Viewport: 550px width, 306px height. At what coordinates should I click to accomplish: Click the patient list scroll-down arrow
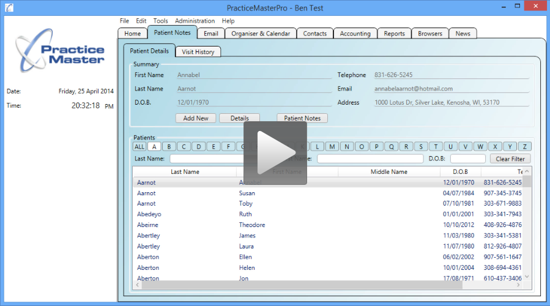click(527, 277)
